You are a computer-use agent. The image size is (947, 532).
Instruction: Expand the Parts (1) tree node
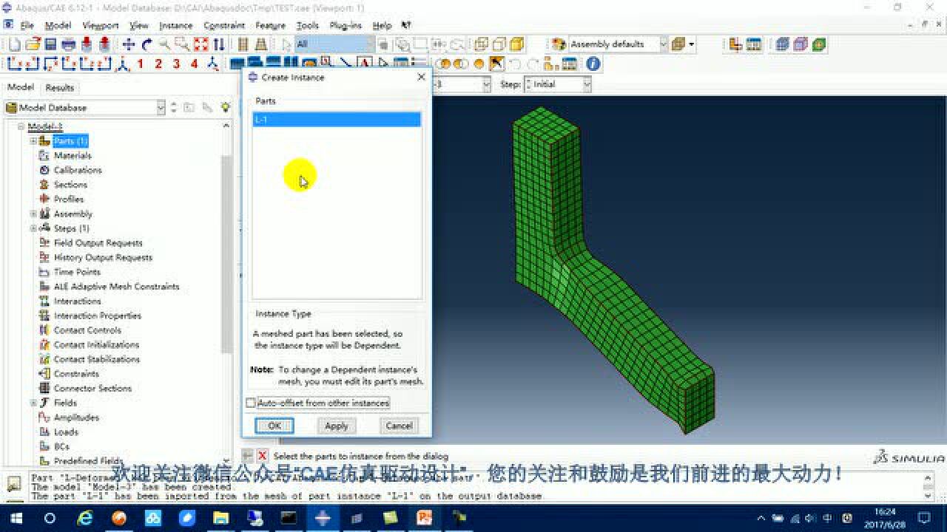coord(33,141)
